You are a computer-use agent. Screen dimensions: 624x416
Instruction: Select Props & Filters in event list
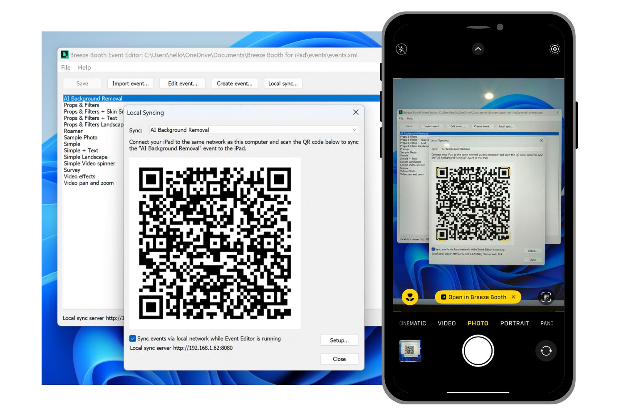coord(82,105)
